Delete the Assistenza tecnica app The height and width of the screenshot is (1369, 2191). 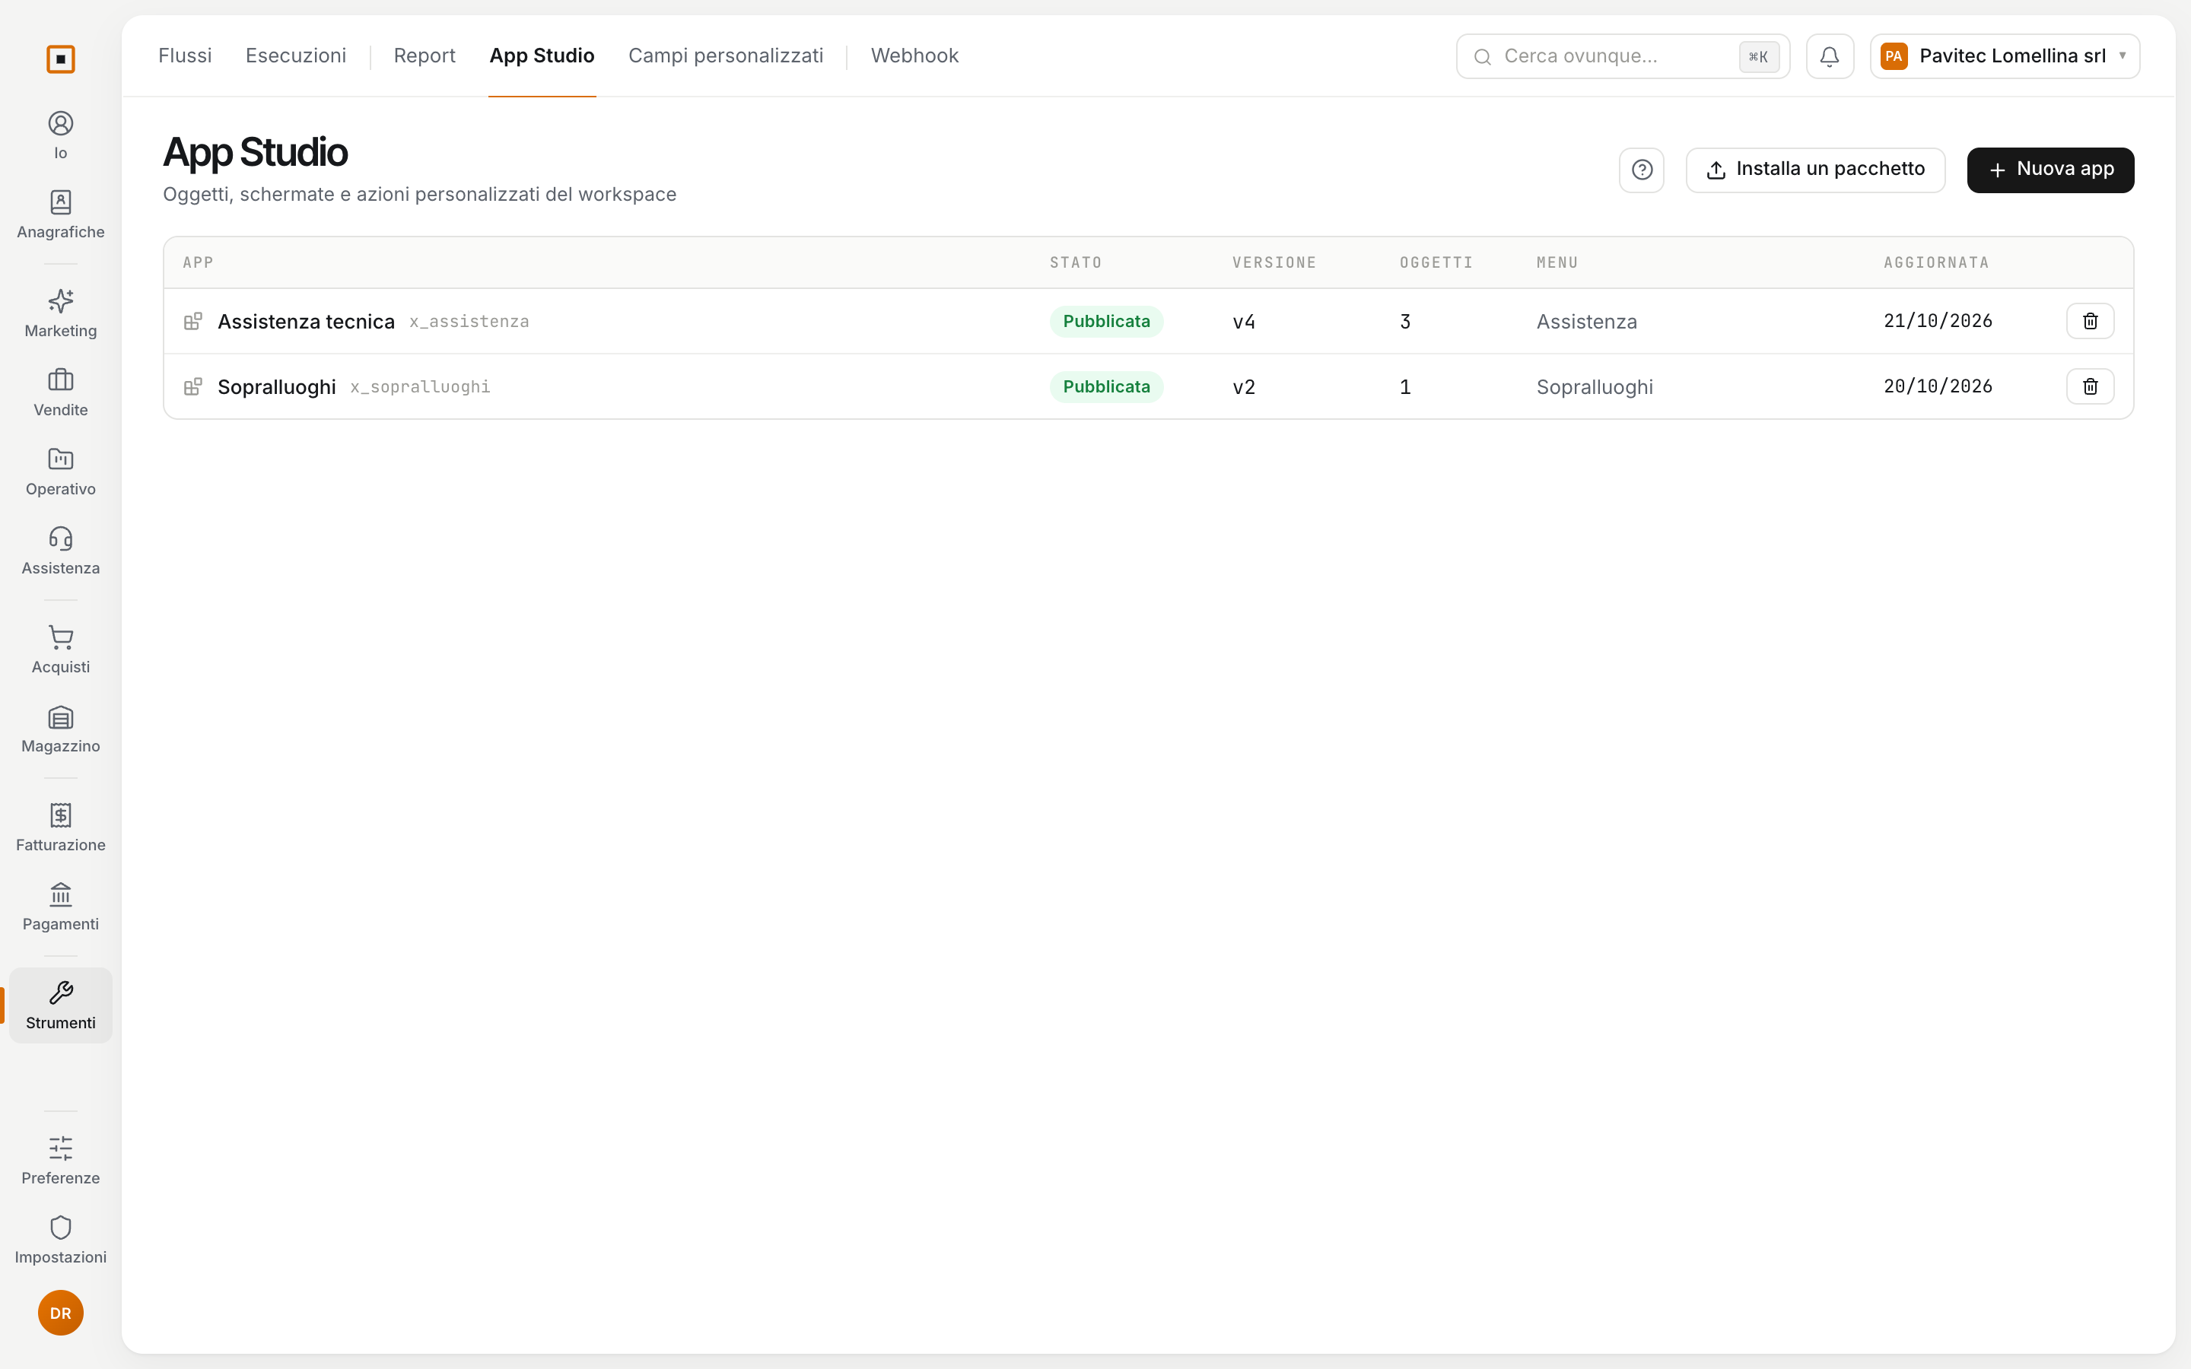pyautogui.click(x=2090, y=322)
